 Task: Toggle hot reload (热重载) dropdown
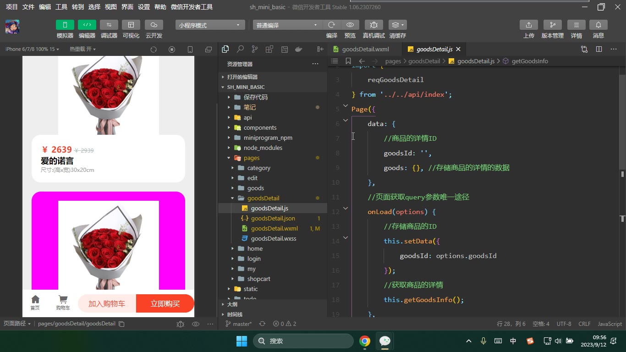83,49
